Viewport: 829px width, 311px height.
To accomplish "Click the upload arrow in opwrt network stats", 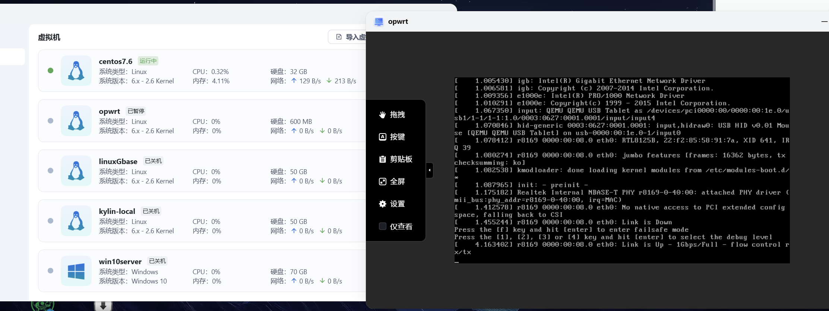I will [x=294, y=131].
